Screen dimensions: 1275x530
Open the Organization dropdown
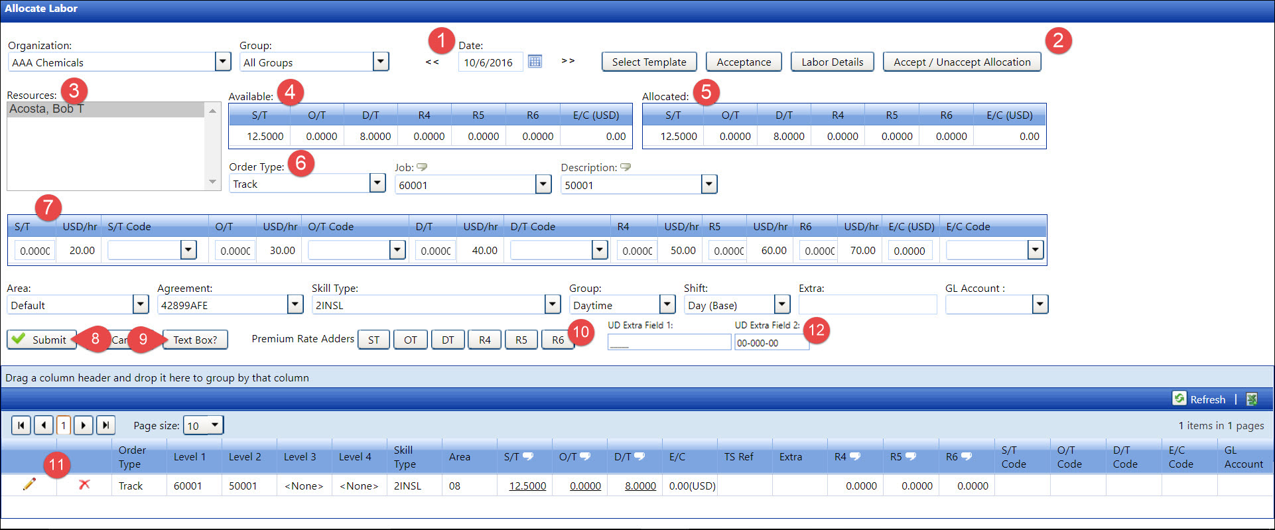point(223,62)
